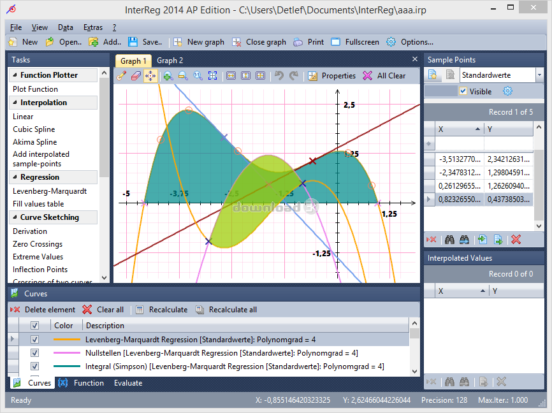Export sample points with page-arrow icon
Image resolution: width=552 pixels, height=413 pixels.
tap(498, 240)
